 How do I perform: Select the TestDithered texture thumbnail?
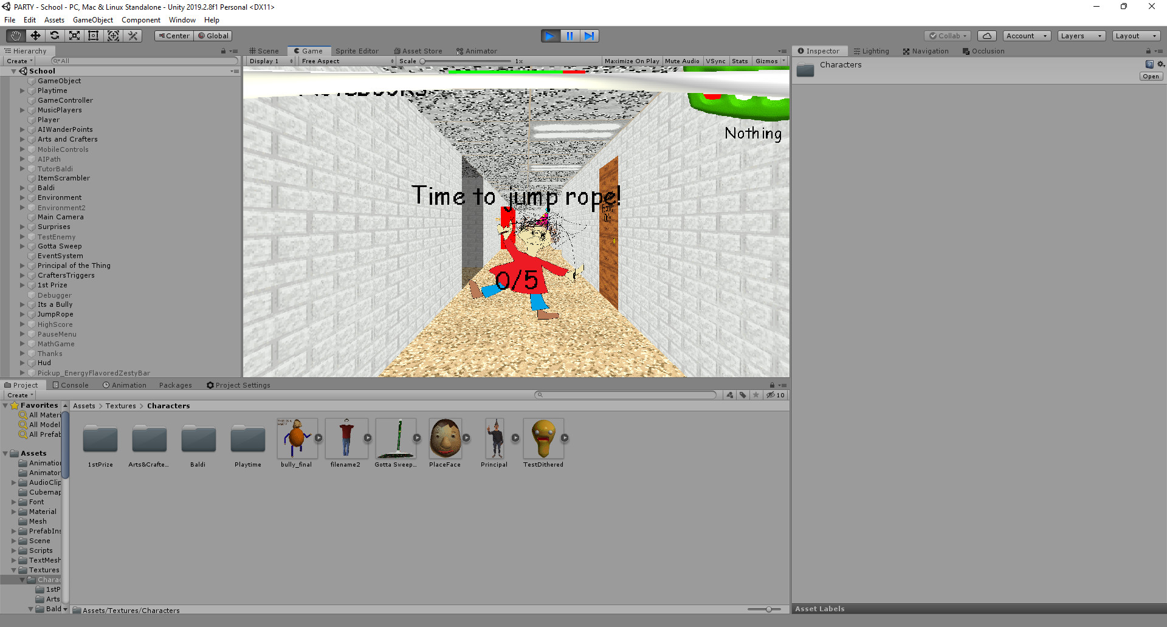coord(544,439)
